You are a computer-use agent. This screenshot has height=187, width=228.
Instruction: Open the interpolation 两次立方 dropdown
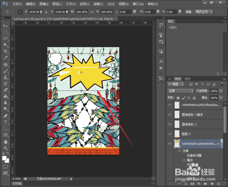click(x=204, y=12)
